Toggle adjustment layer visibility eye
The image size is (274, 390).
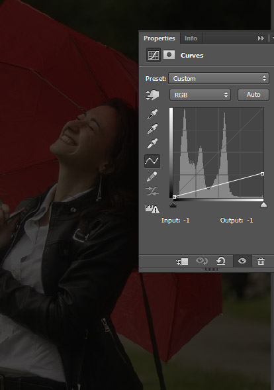pos(242,261)
